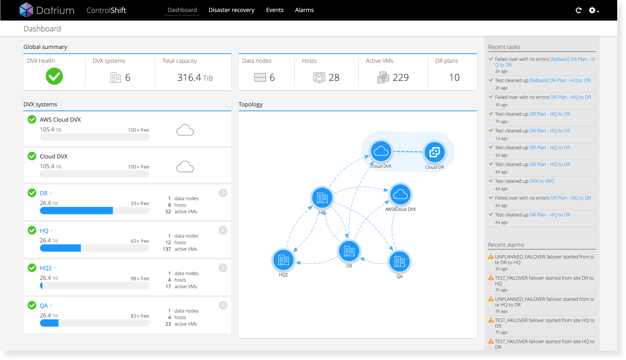Click the cloud icon in Cloud DVX row

185,166
